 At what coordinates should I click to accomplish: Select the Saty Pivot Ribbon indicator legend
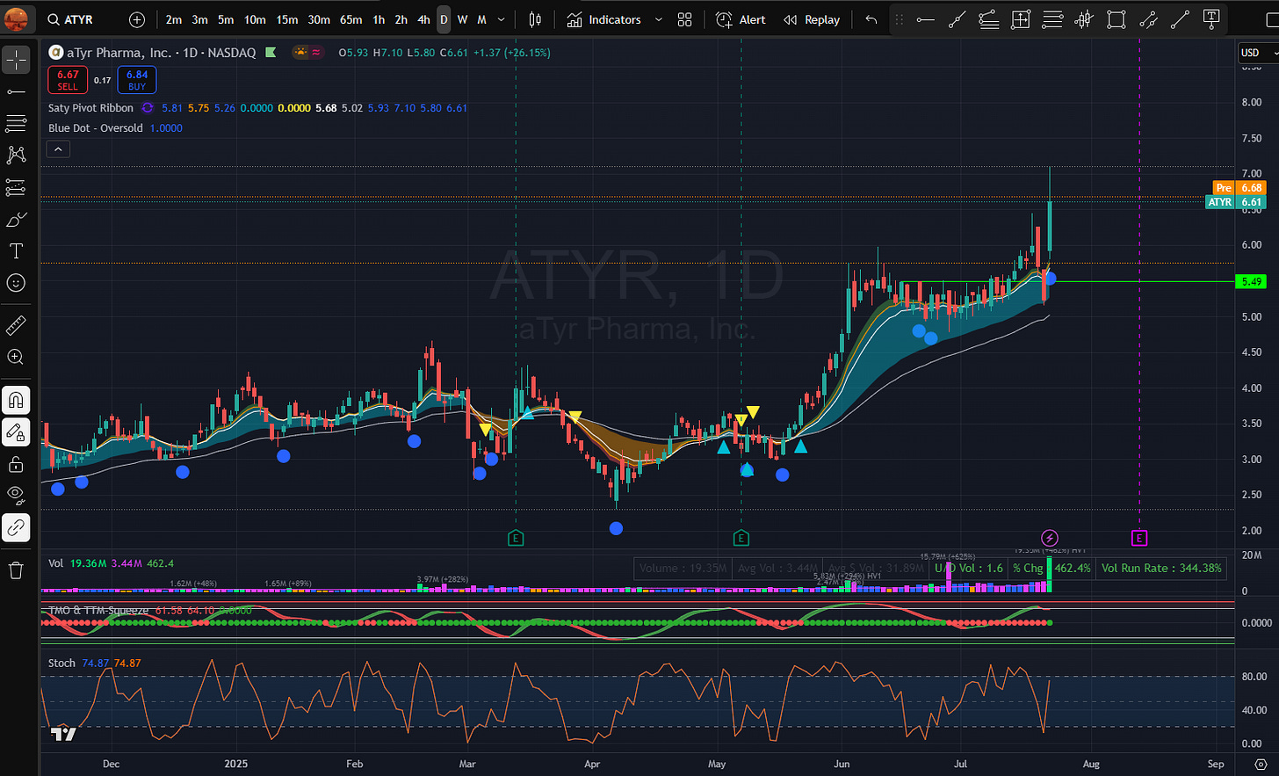(90, 108)
